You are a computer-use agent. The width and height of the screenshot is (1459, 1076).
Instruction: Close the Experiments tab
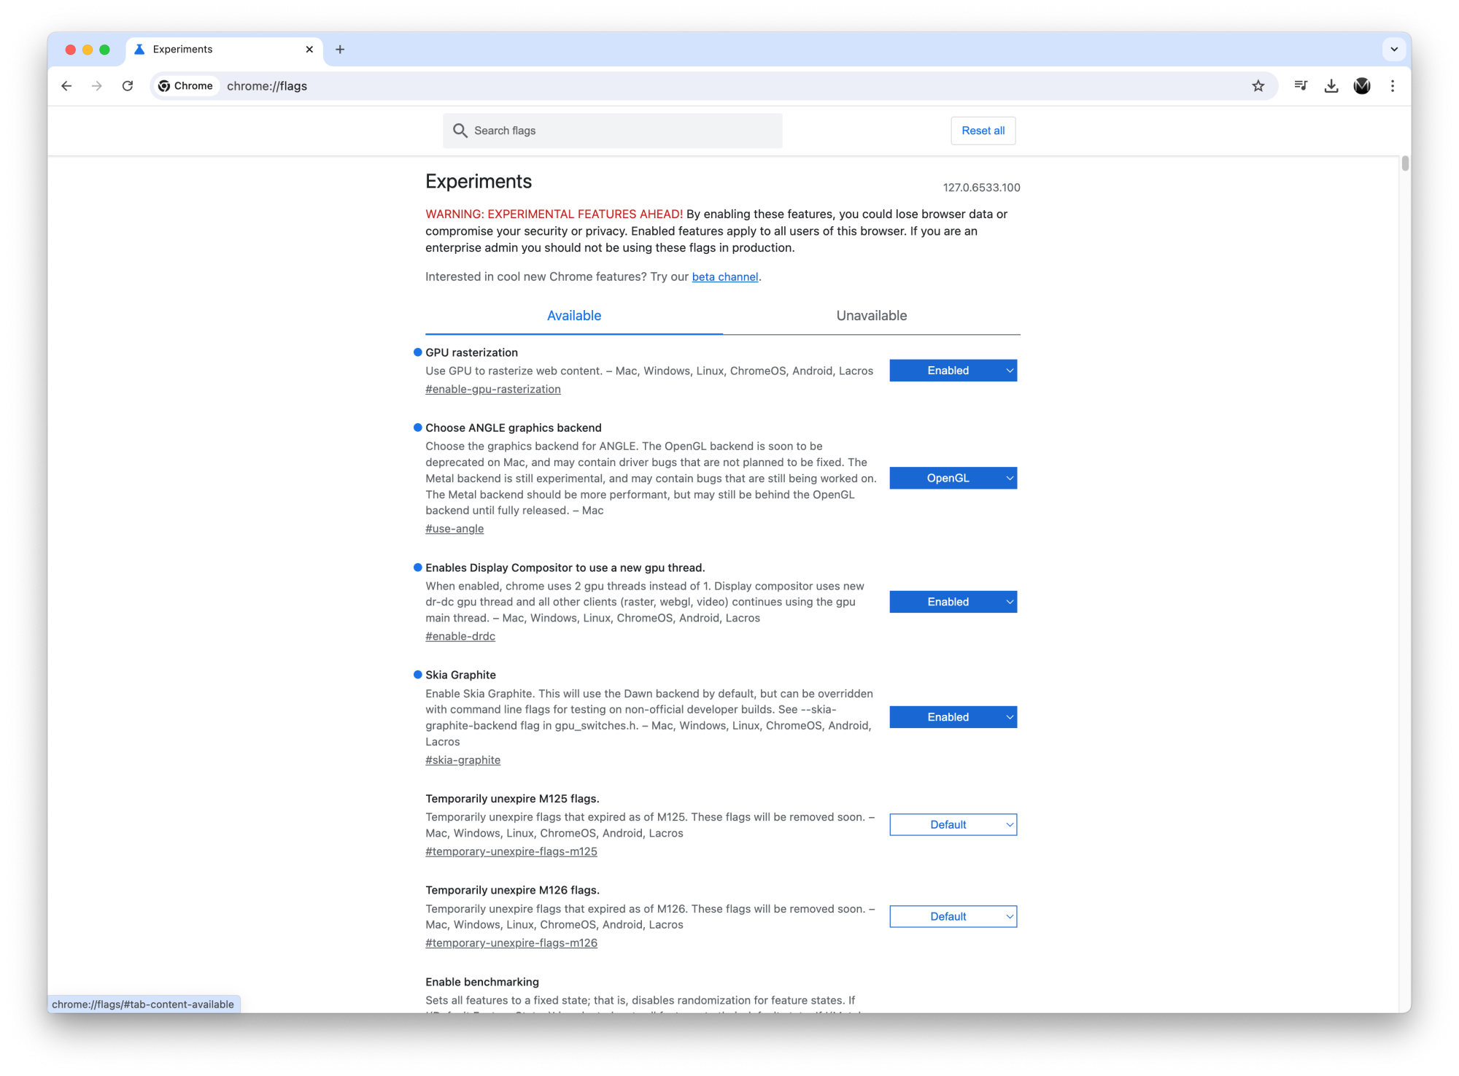[x=309, y=50]
